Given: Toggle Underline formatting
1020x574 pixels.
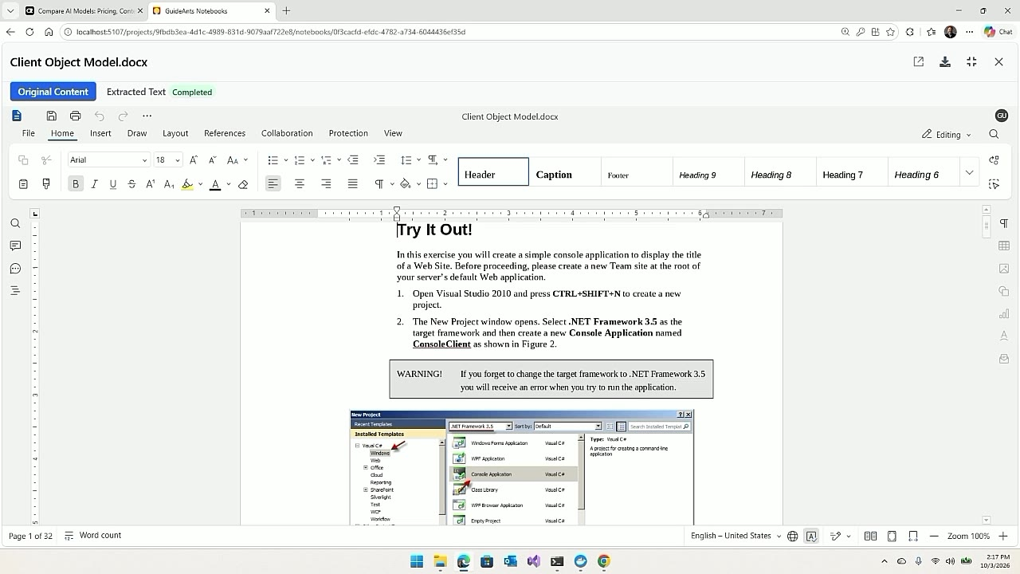Looking at the screenshot, I should coord(112,184).
